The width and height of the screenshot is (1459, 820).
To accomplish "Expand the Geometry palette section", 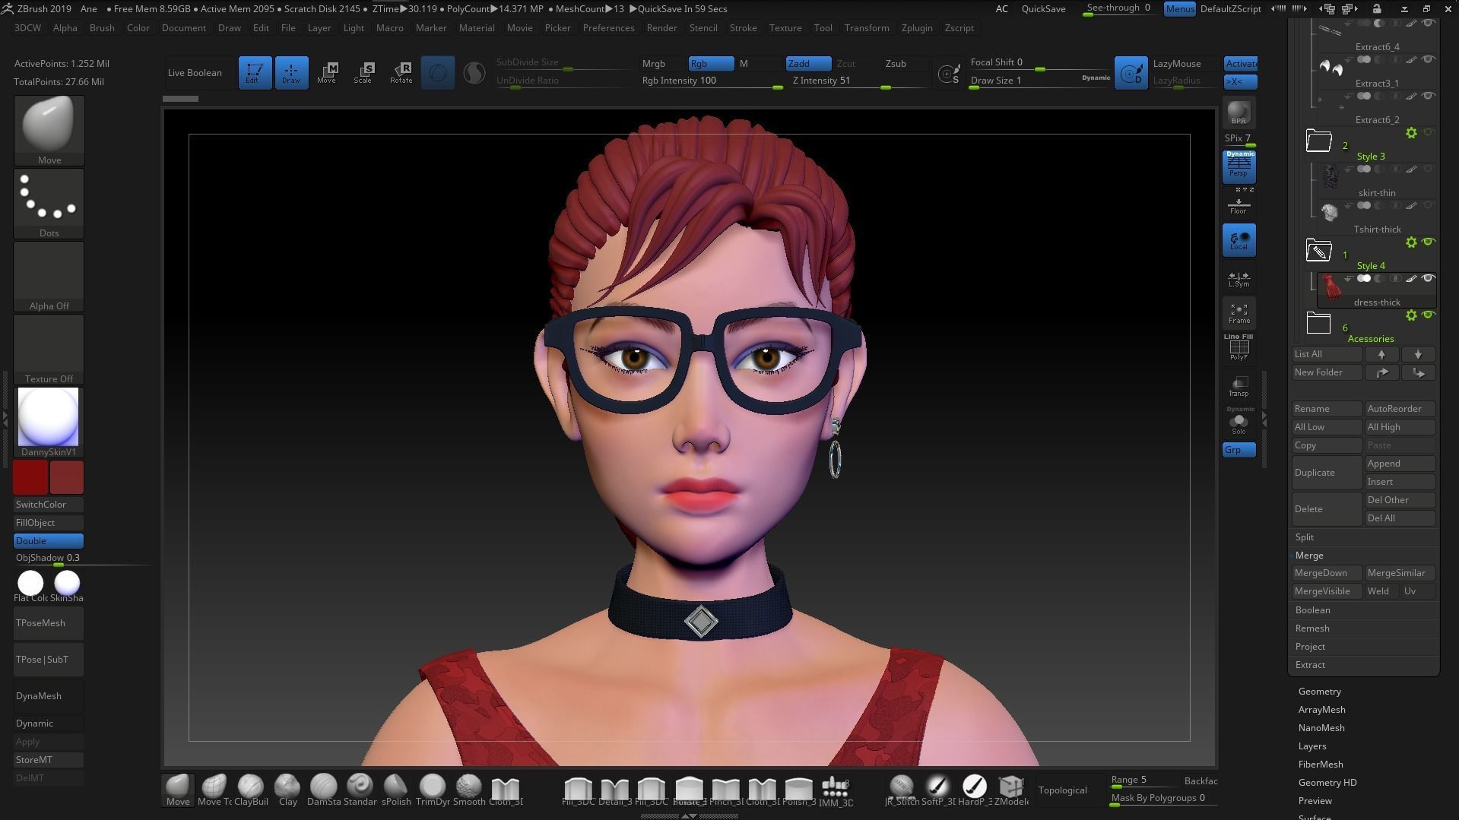I will 1320,692.
